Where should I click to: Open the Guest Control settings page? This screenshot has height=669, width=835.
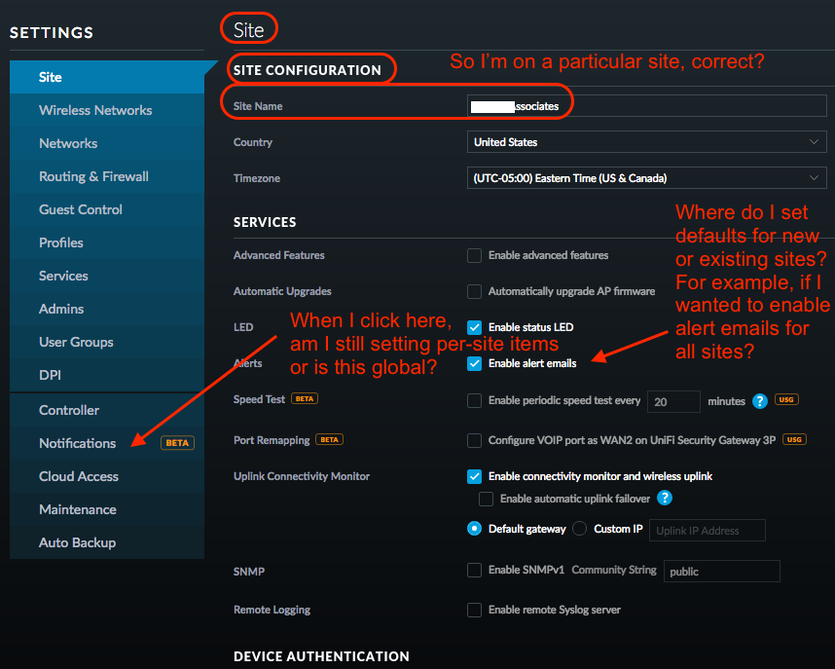tap(81, 209)
